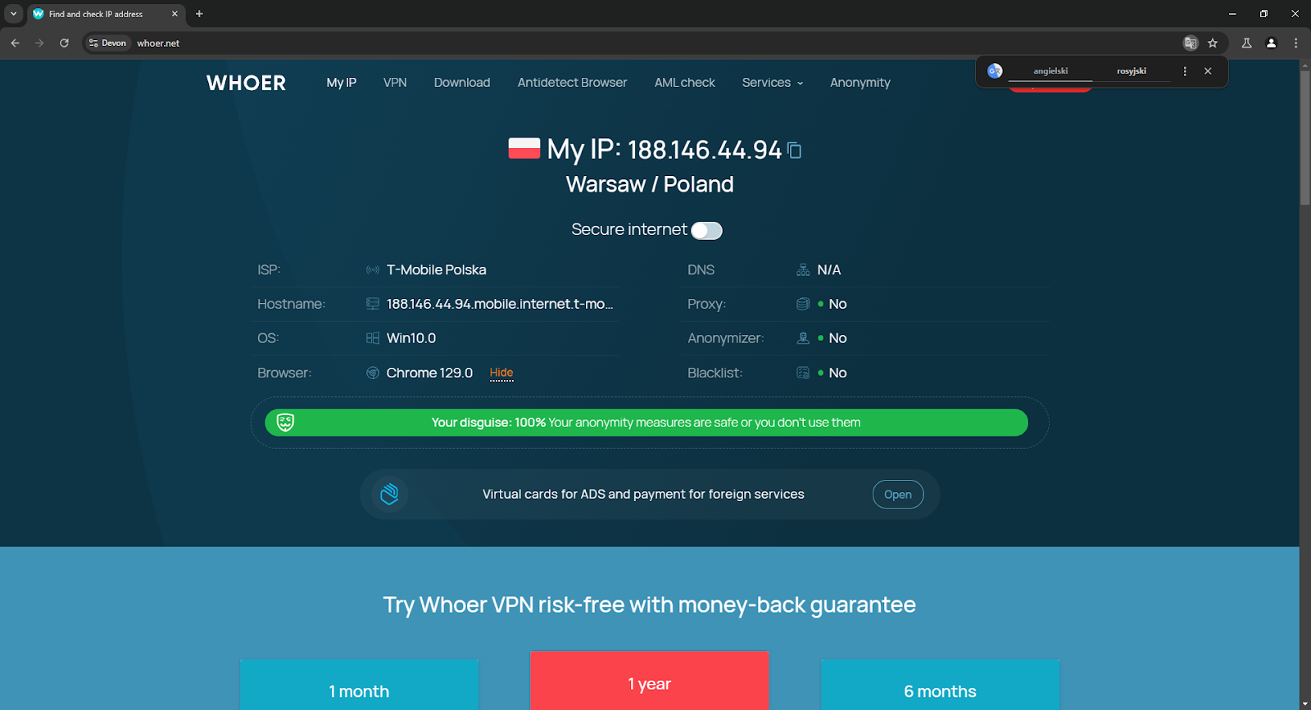Click the IP address 188.146.44.94 text
The height and width of the screenshot is (710, 1311).
tap(705, 150)
